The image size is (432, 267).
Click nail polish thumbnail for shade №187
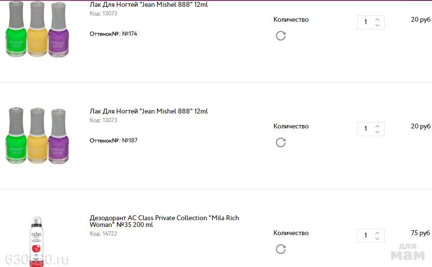tap(37, 136)
